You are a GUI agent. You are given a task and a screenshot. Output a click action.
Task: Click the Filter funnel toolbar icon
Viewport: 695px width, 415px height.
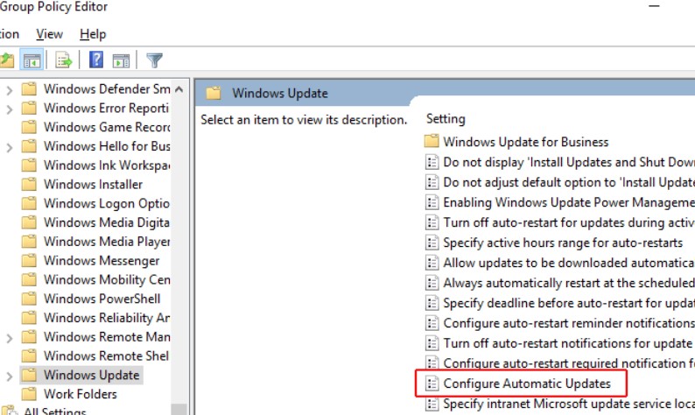point(154,60)
